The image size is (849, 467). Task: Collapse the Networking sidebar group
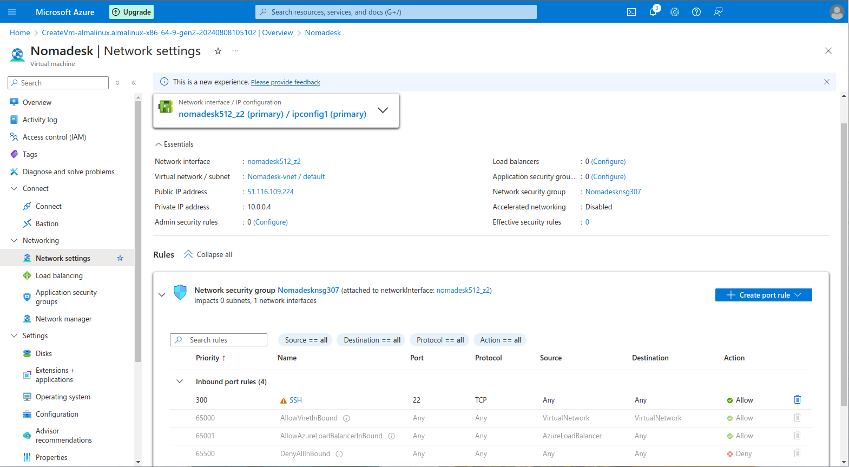click(14, 240)
